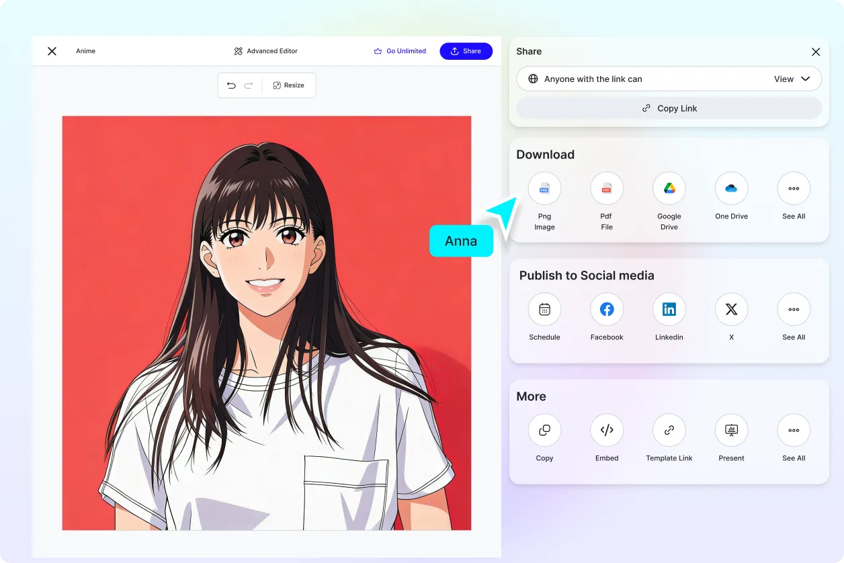Viewport: 844px width, 563px height.
Task: Select Png Image download option
Action: [x=544, y=188]
